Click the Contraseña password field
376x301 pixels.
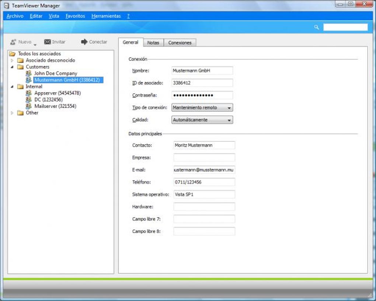202,95
